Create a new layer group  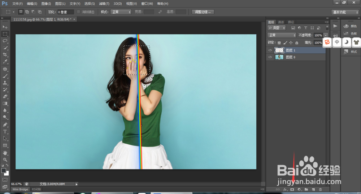point(306,190)
